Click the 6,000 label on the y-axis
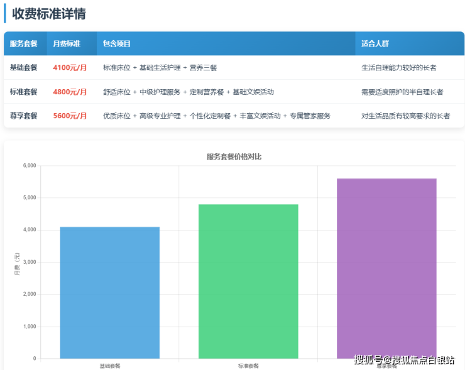 point(30,166)
